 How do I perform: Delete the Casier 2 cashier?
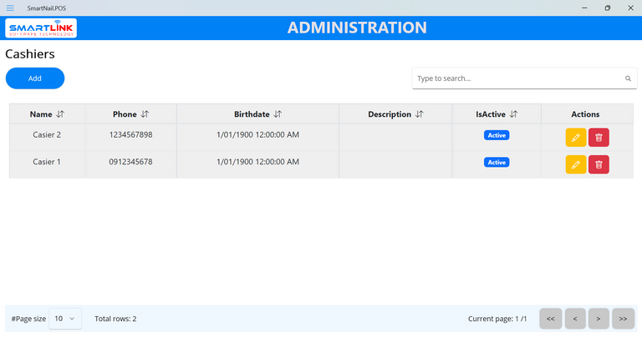(x=599, y=138)
